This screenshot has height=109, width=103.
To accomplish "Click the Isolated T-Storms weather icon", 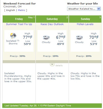I will [13, 36].
